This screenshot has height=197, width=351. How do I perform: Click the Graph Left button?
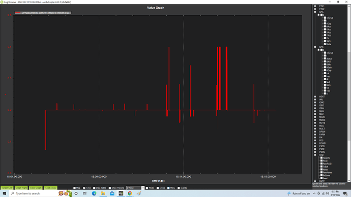[x=7, y=188]
